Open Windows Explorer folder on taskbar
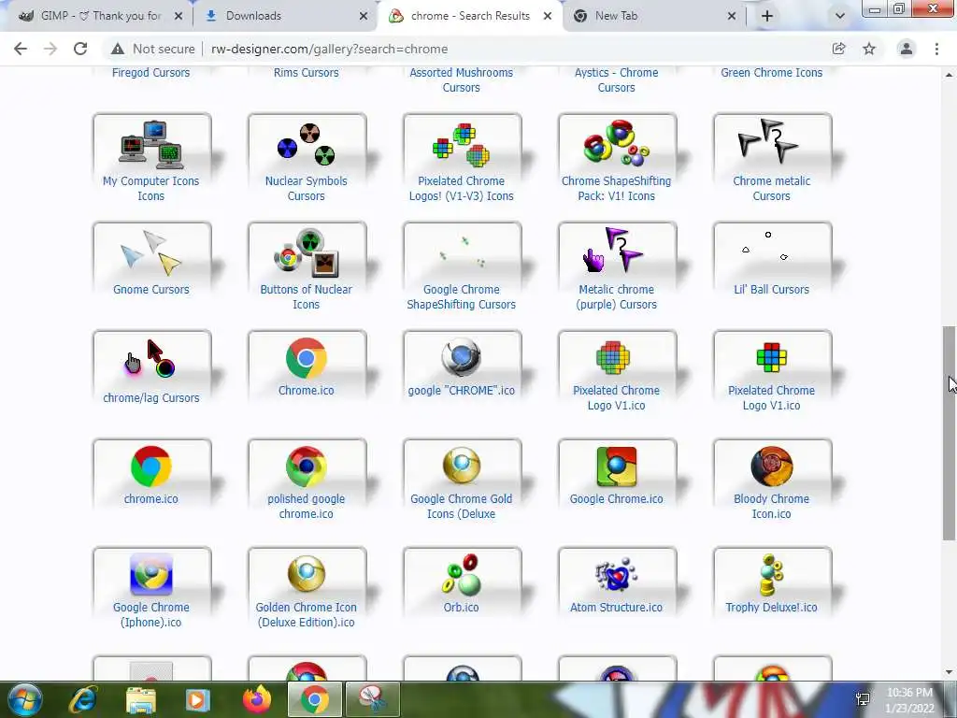The height and width of the screenshot is (718, 957). [x=141, y=699]
